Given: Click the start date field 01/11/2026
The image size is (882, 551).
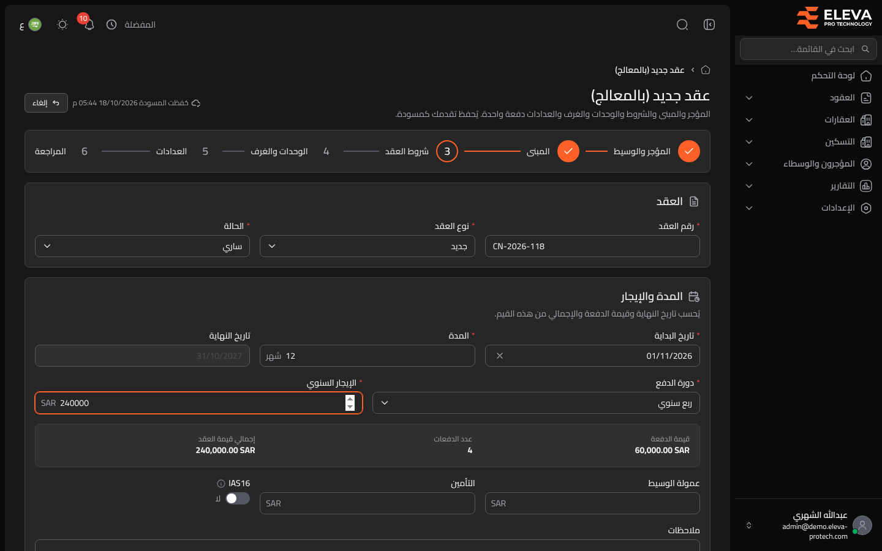Looking at the screenshot, I should point(592,356).
